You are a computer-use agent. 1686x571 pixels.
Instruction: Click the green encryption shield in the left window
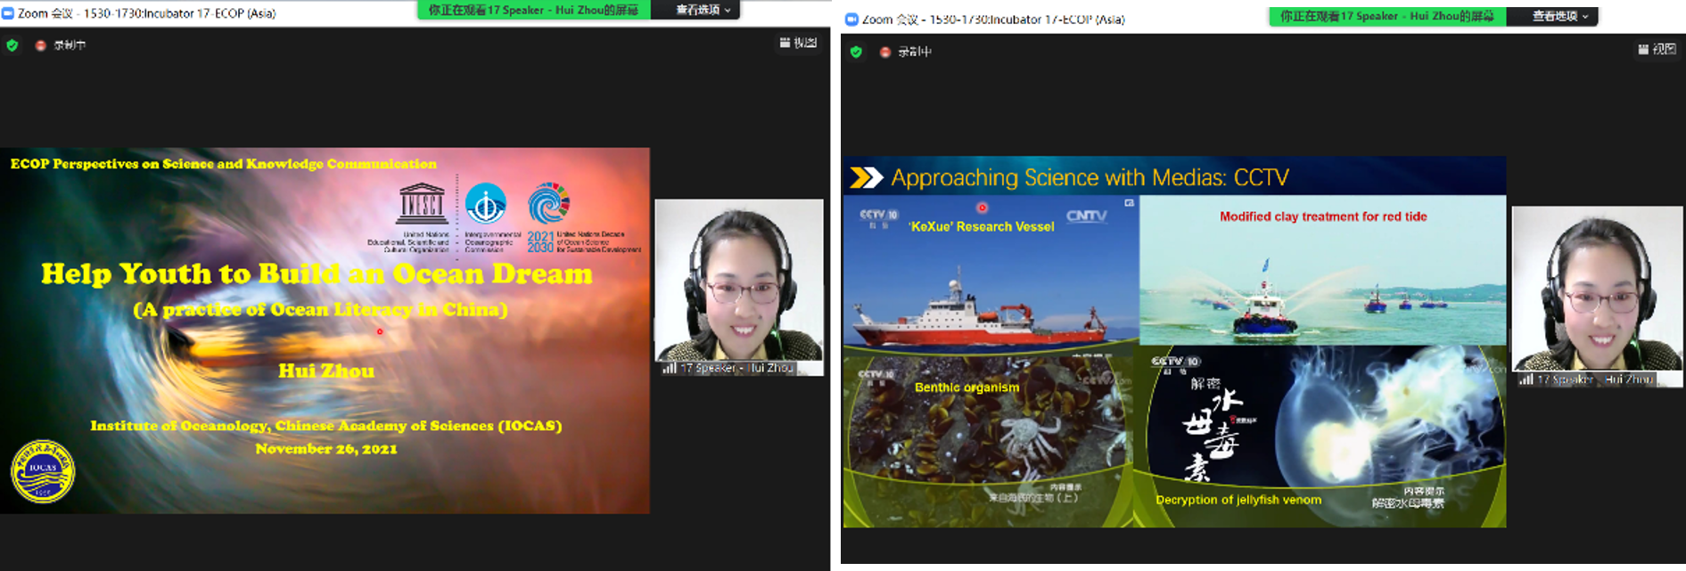12,45
